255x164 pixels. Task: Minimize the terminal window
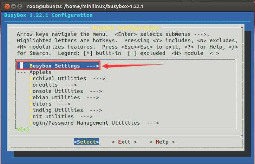point(13,6)
